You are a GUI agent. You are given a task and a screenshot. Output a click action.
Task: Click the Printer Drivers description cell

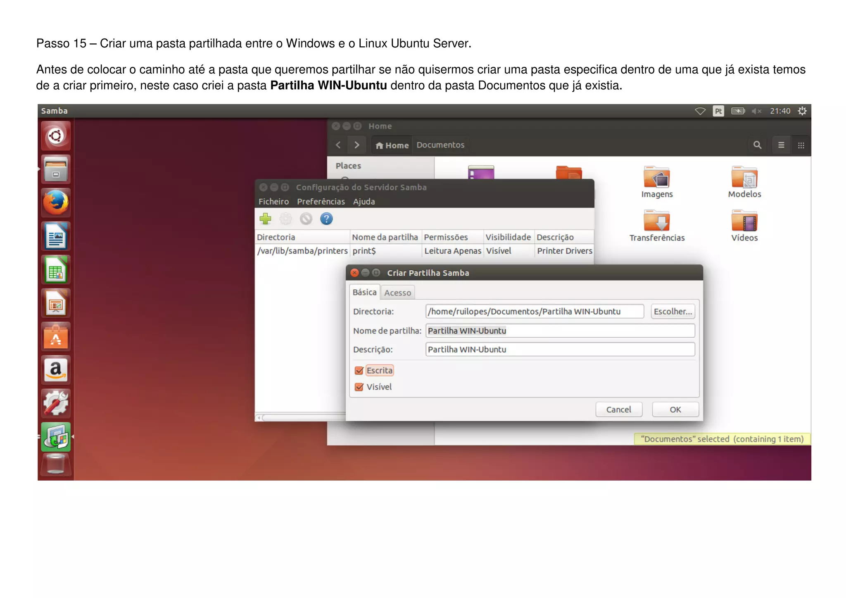click(x=565, y=251)
